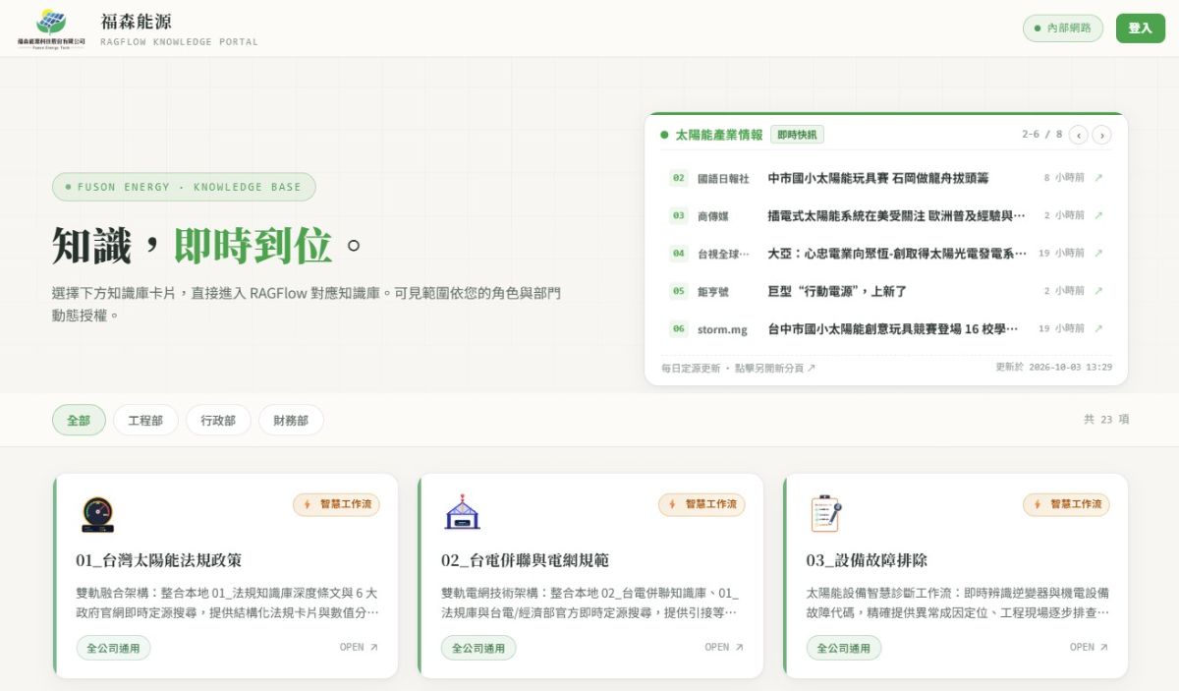Open headline 大亞：心忠電業向聚恆
This screenshot has height=691, width=1179.
896,254
